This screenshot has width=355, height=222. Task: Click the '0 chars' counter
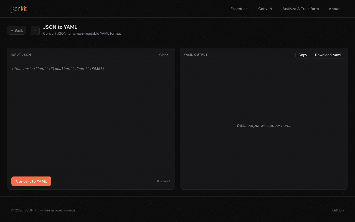(x=164, y=181)
